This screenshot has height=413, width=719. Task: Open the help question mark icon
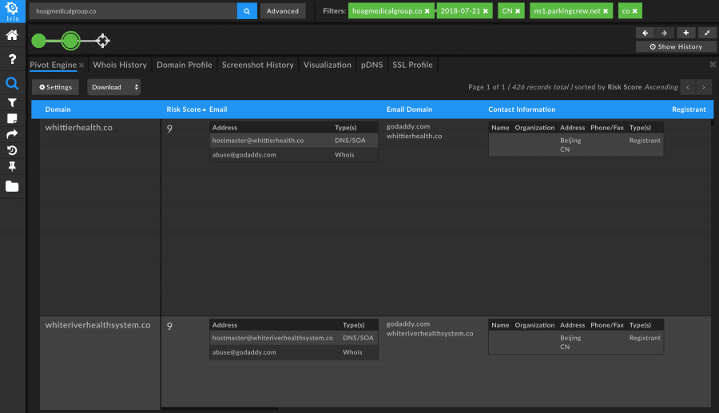tap(12, 59)
